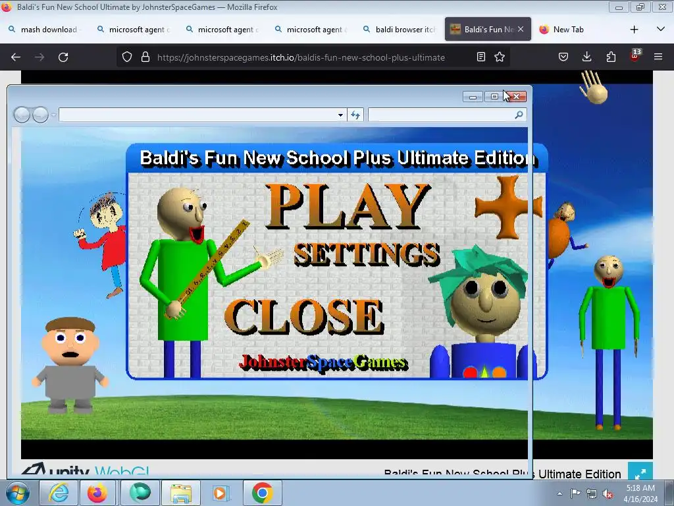The height and width of the screenshot is (506, 674).
Task: Open uBlock extension icon with badge 13
Action: 635,56
